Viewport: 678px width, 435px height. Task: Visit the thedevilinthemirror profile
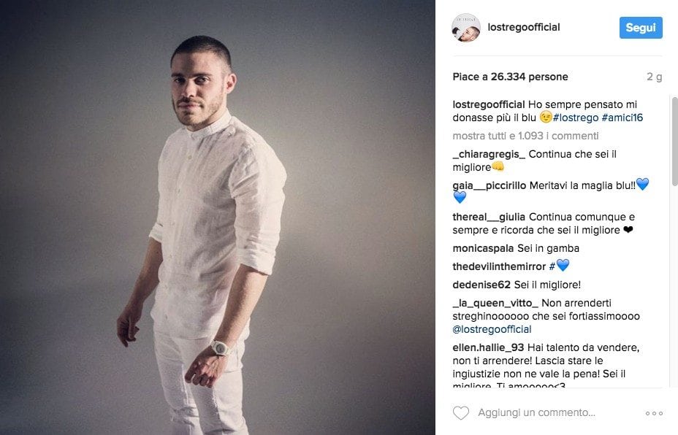pos(499,266)
